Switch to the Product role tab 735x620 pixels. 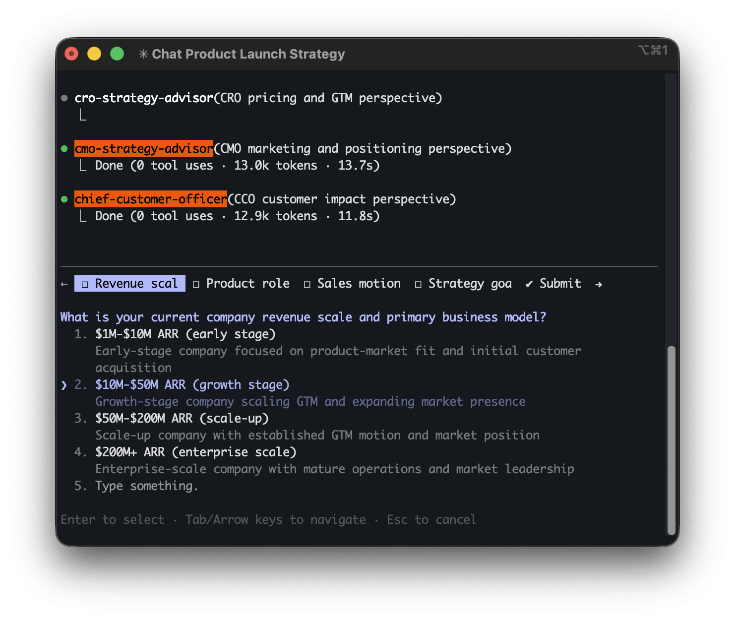pos(242,283)
